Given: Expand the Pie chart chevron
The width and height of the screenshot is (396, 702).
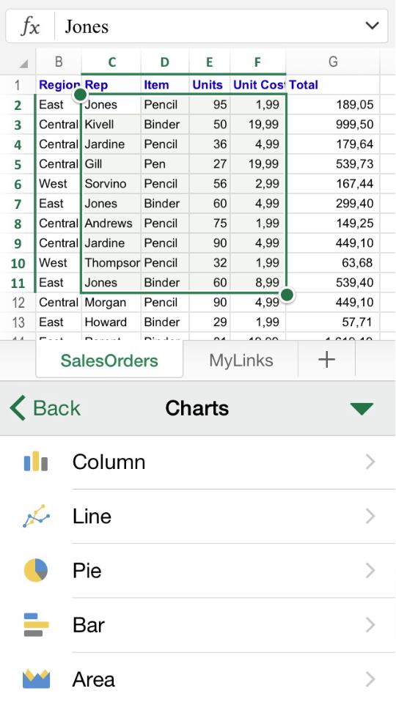Looking at the screenshot, I should tap(370, 570).
